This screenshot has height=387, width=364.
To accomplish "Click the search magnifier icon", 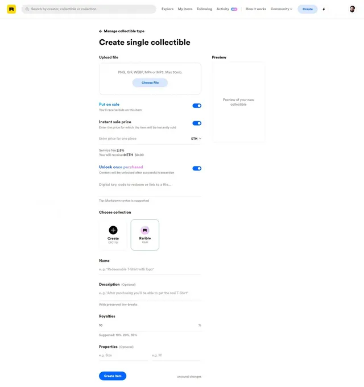I will [27, 9].
